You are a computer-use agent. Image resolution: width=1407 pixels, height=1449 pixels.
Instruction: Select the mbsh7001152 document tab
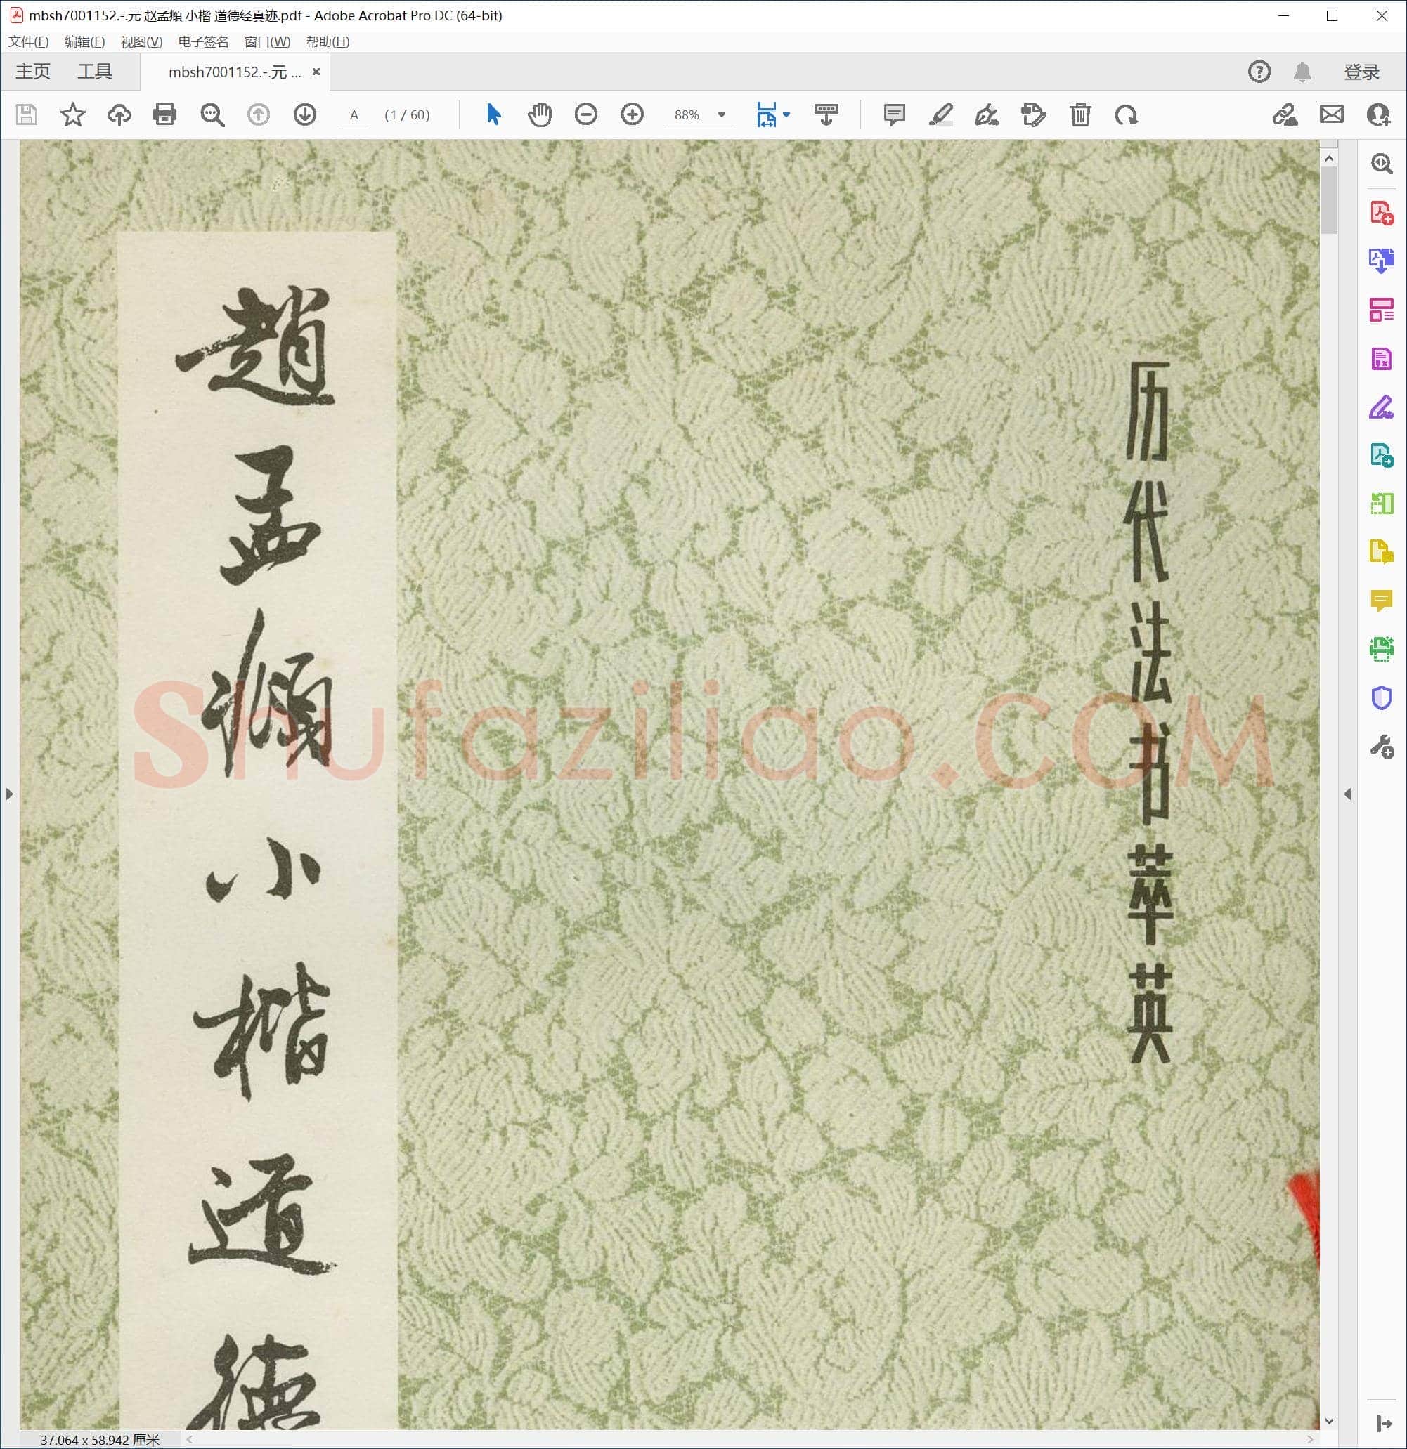coord(235,72)
